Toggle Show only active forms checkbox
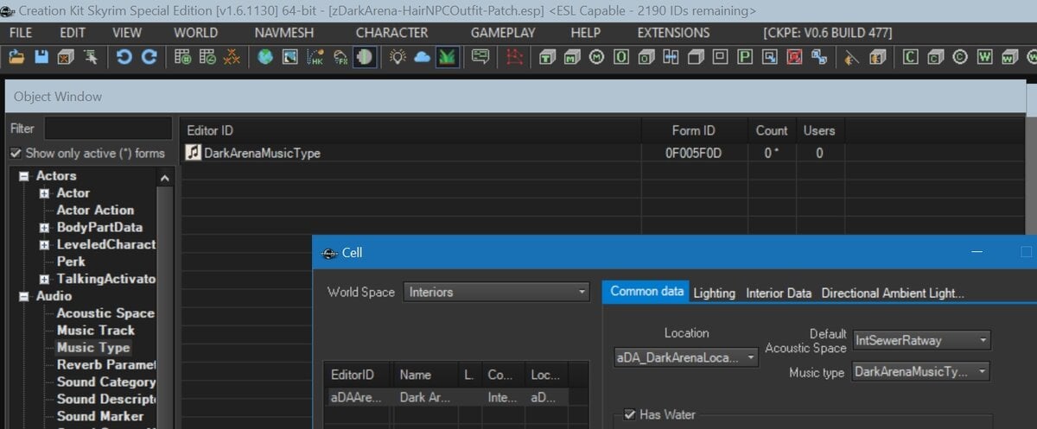 click(x=16, y=153)
